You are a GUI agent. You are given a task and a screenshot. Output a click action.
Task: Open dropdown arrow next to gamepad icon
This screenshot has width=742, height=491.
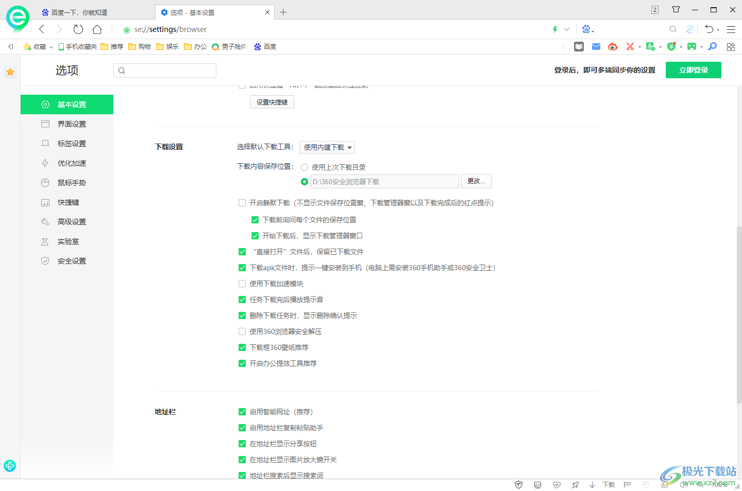pyautogui.click(x=701, y=47)
